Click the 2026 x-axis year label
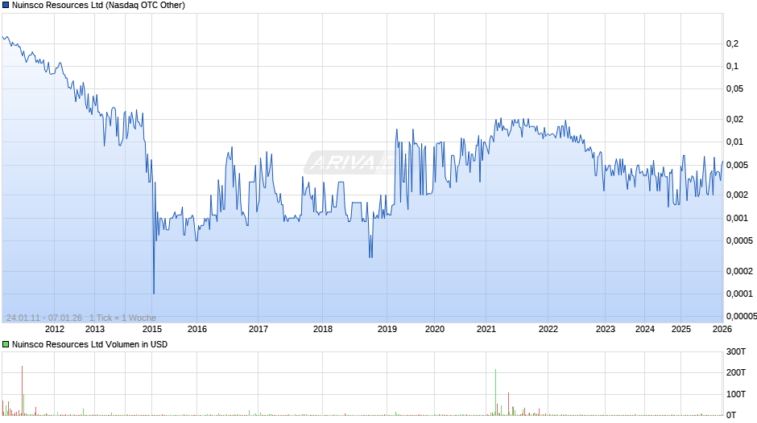Viewport: 757px width, 423px height. click(x=722, y=329)
